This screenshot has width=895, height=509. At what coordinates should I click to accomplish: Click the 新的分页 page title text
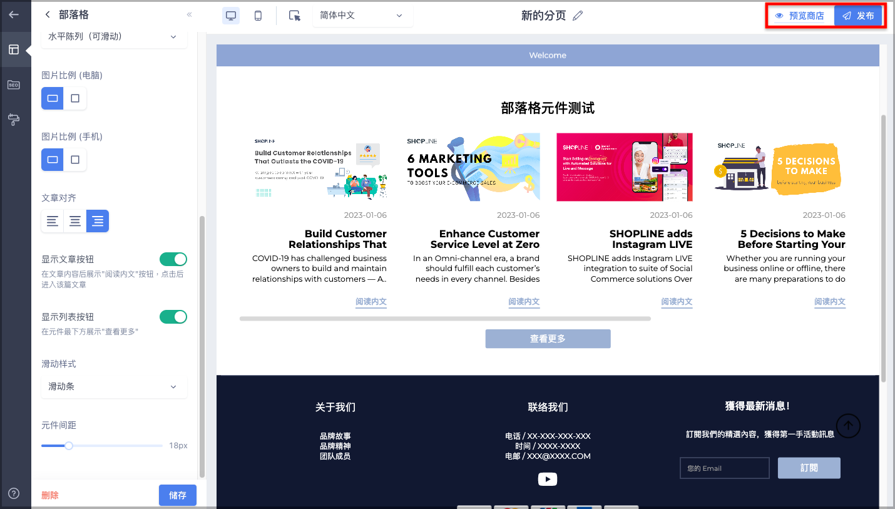pyautogui.click(x=544, y=16)
